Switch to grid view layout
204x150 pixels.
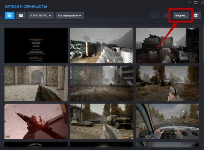(x=10, y=15)
